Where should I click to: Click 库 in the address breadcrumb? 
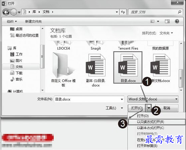[34, 12]
